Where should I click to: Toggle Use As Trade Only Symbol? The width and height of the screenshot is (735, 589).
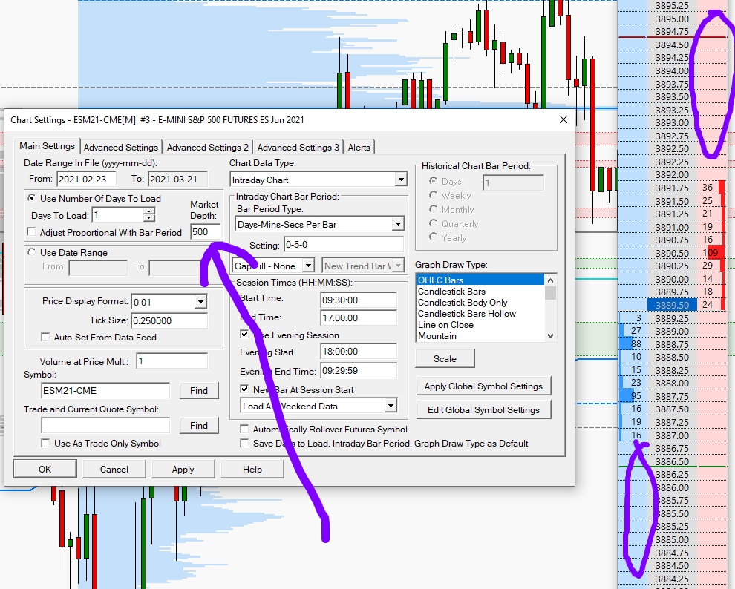[x=45, y=443]
